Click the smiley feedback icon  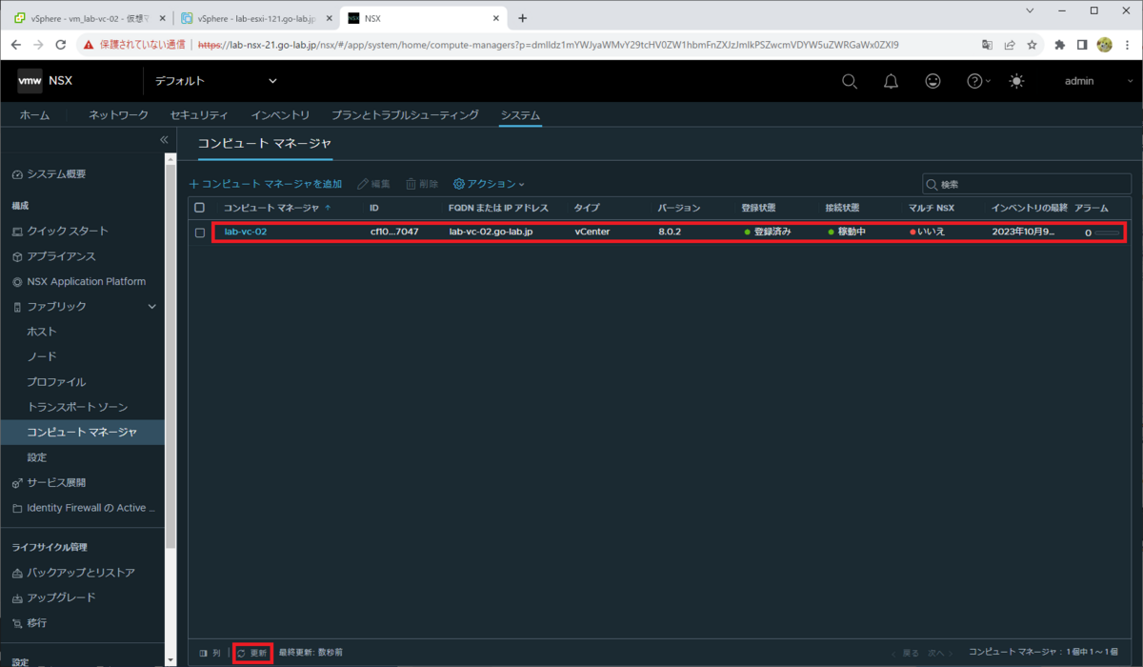[933, 81]
